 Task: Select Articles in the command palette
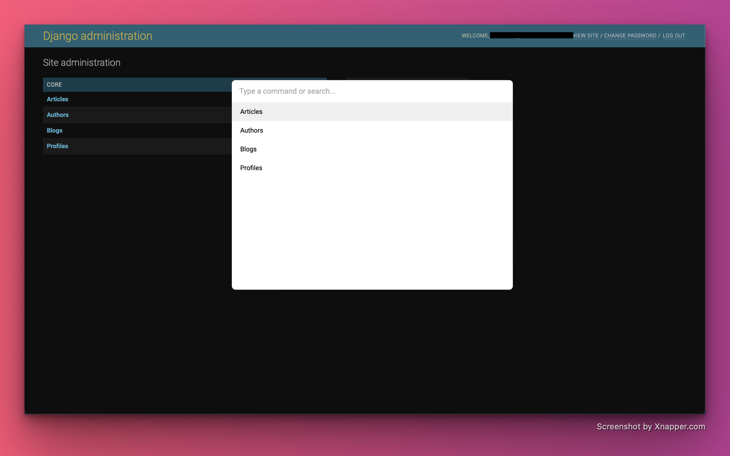click(x=251, y=111)
